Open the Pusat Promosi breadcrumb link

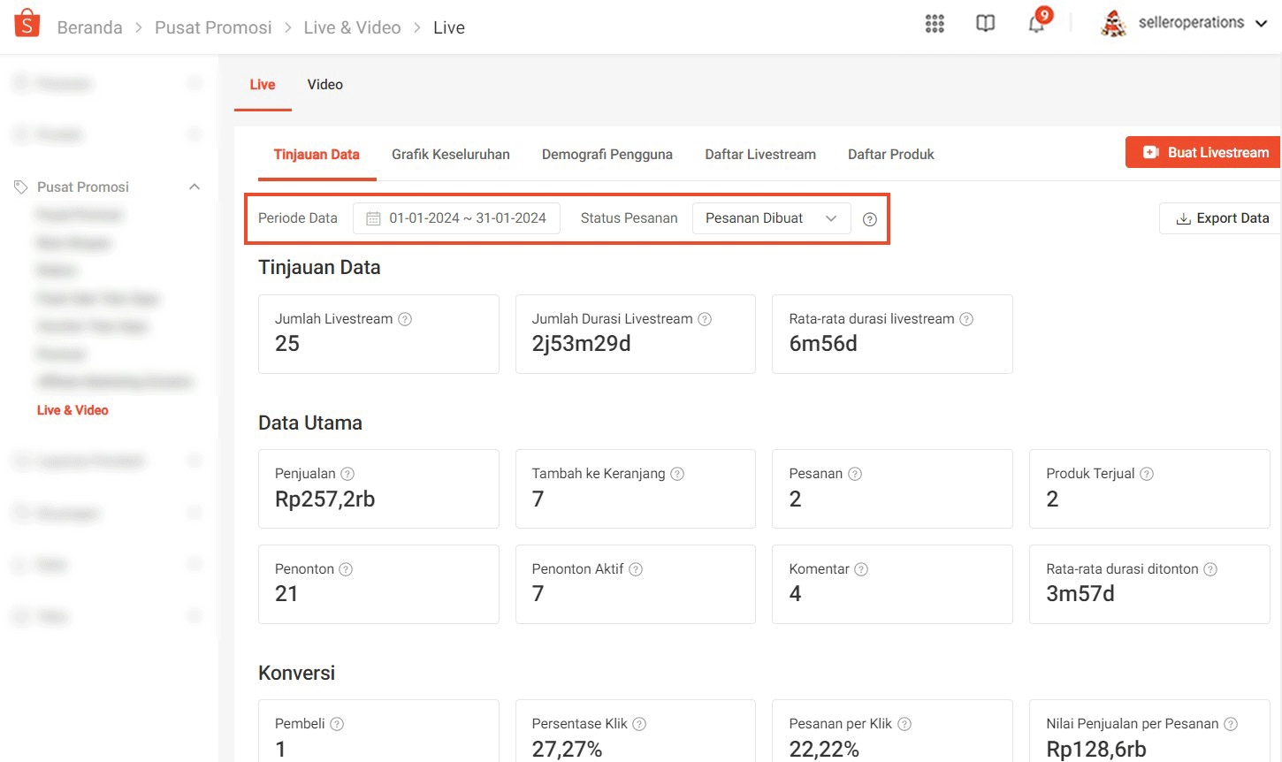[213, 27]
